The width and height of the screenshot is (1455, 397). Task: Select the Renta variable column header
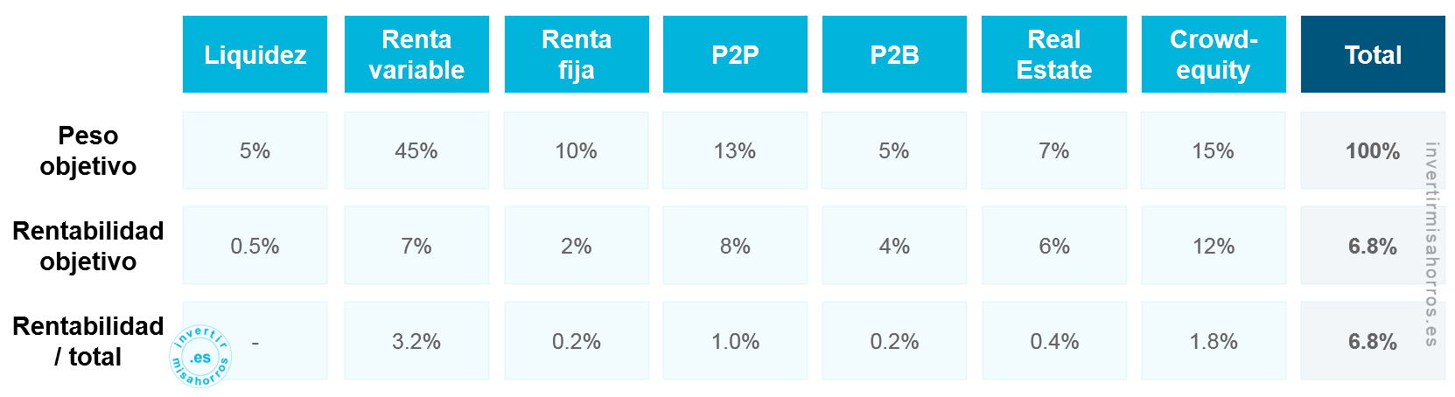pos(416,54)
